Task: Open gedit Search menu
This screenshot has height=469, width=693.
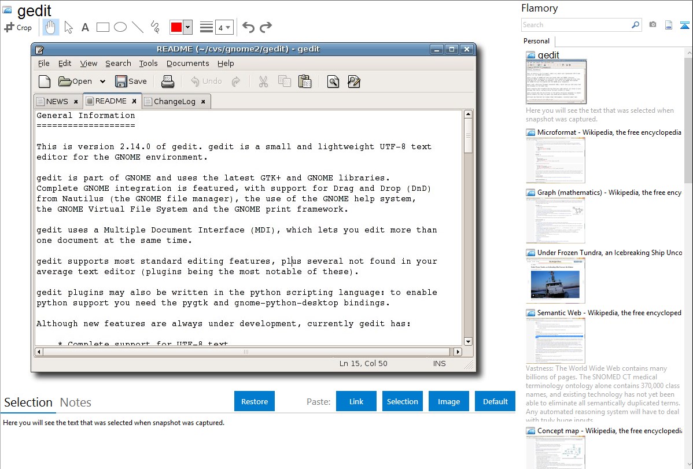Action: (118, 63)
